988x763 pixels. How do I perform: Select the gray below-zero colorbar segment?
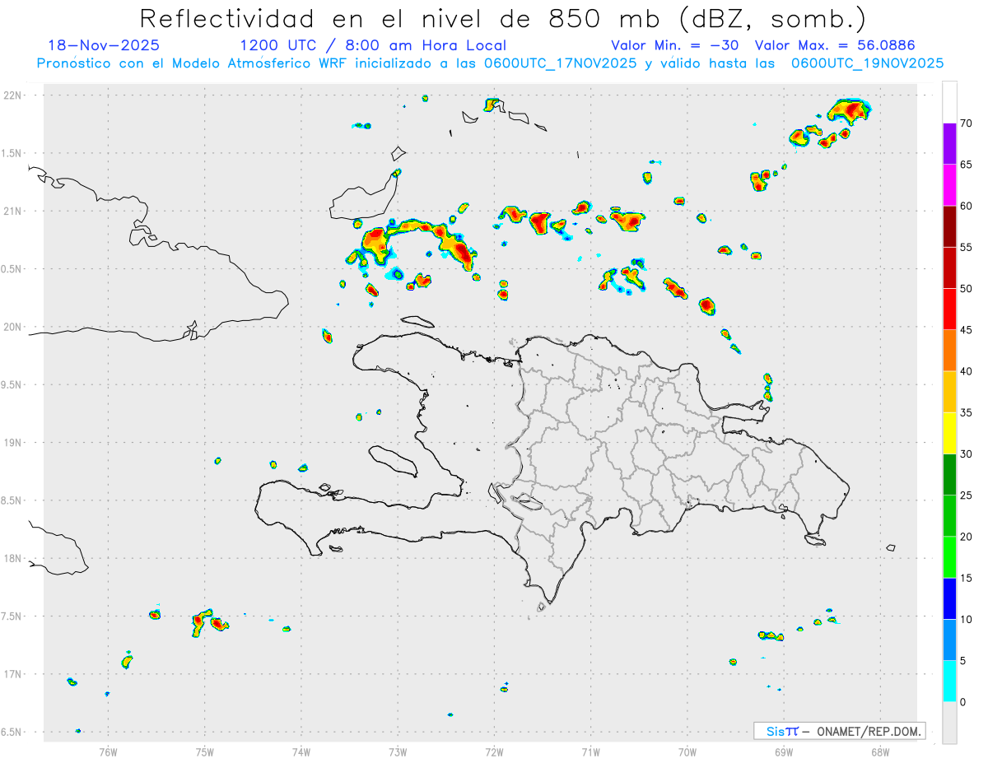949,723
